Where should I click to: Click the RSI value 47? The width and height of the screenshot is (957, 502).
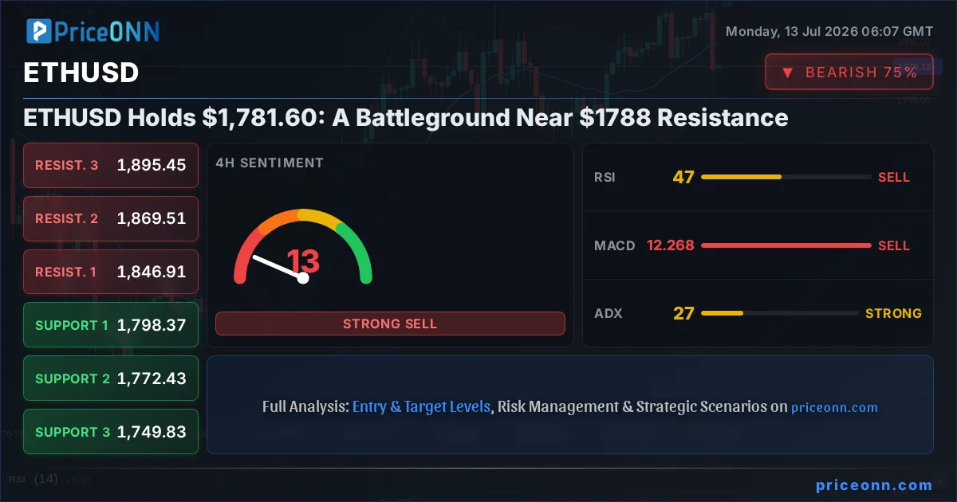tap(683, 177)
